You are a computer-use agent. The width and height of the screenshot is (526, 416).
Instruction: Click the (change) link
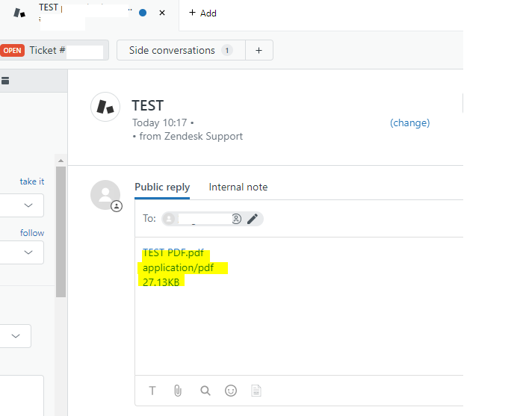(409, 123)
